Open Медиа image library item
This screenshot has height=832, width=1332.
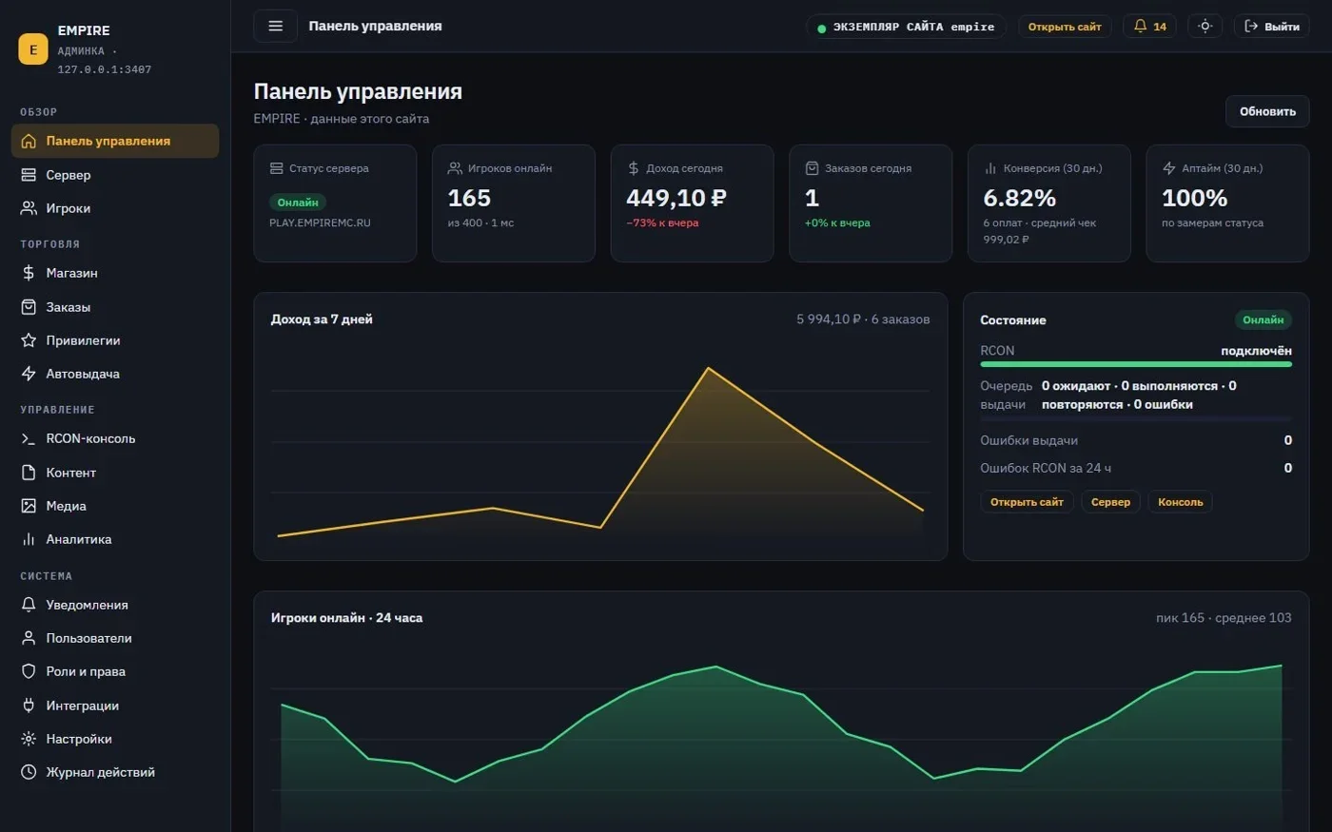click(115, 506)
